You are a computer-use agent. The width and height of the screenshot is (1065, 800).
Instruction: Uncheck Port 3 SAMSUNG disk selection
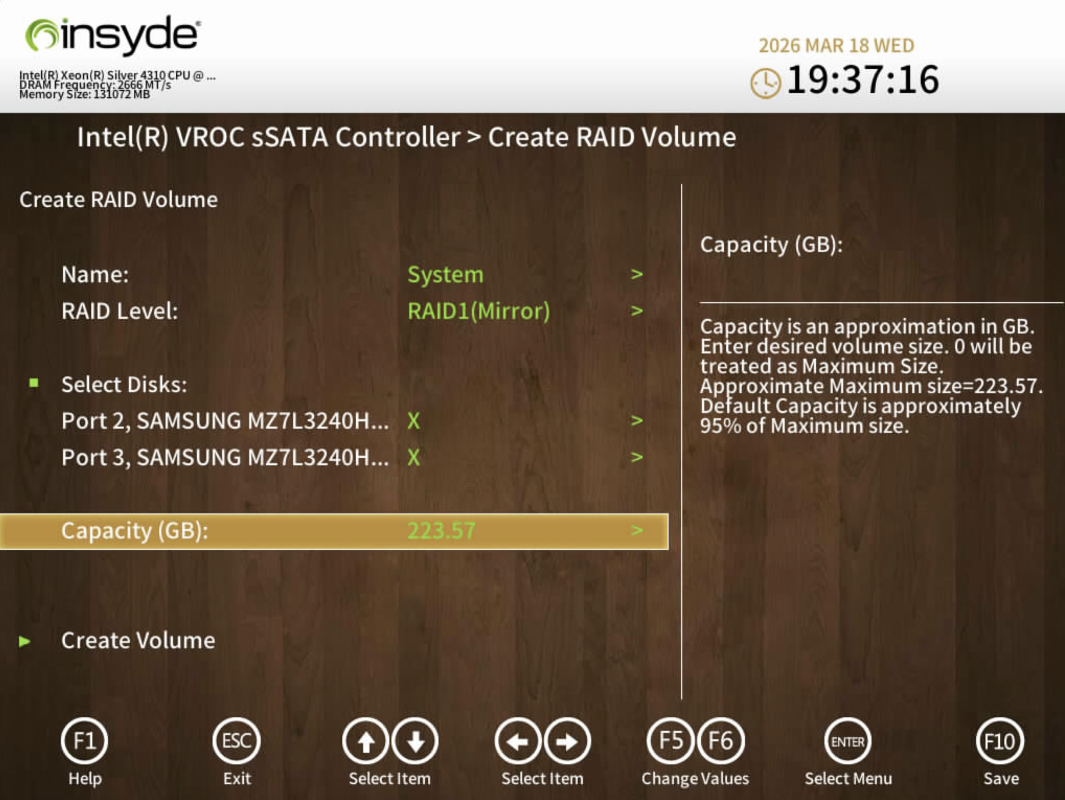click(x=414, y=457)
